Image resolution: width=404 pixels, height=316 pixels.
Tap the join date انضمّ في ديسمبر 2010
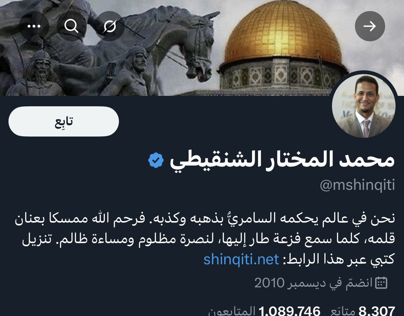tap(313, 283)
